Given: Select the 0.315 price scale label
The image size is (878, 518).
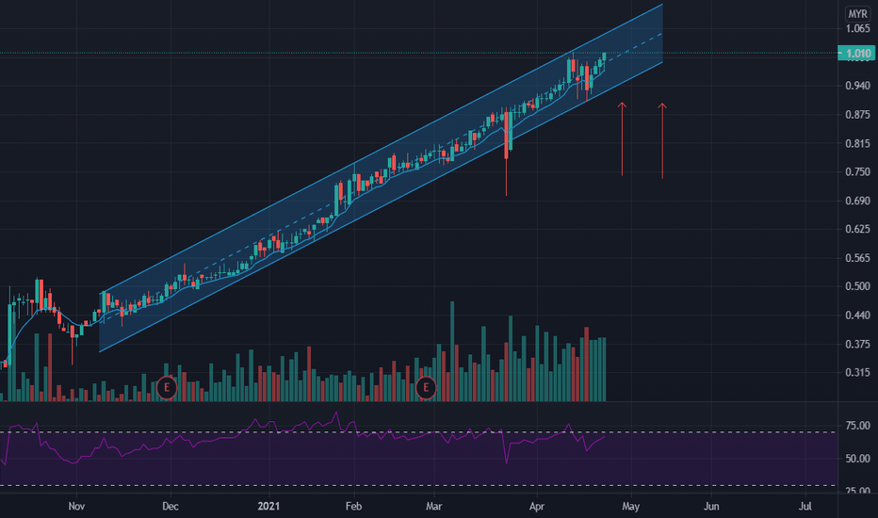Looking at the screenshot, I should click(858, 372).
